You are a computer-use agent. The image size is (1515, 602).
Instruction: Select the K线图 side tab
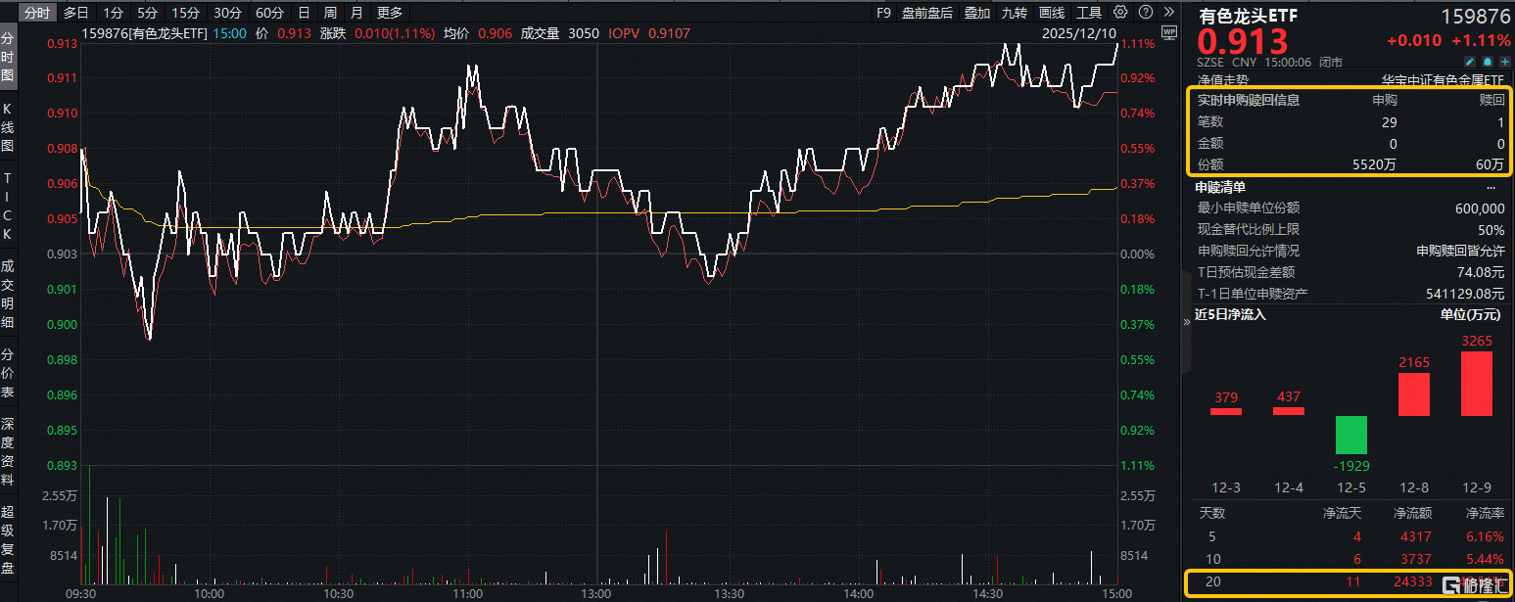pyautogui.click(x=8, y=127)
